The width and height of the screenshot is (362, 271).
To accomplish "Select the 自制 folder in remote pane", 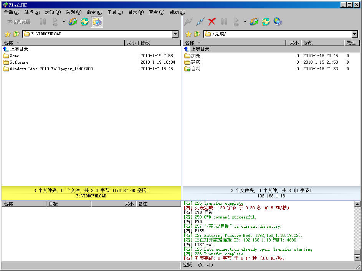I will (x=195, y=69).
